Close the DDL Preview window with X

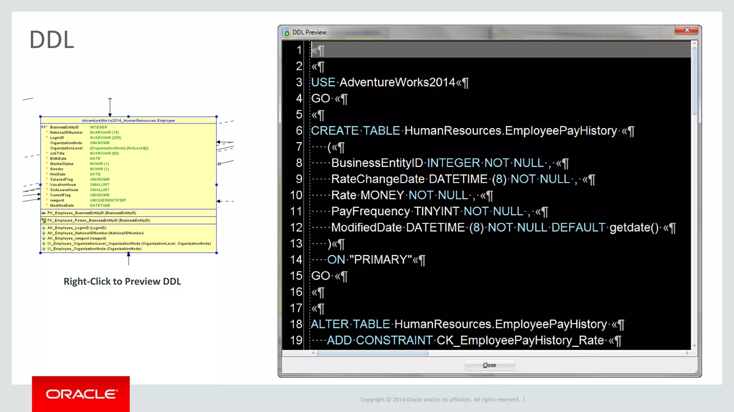[687, 30]
